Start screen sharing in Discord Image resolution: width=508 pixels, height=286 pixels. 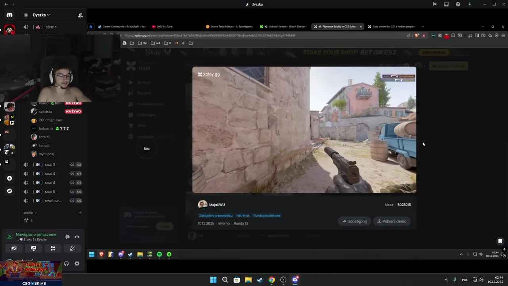coord(34,248)
